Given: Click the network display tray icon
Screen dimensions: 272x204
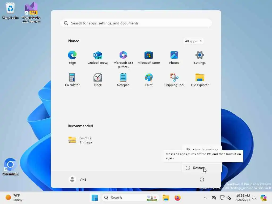Looking at the screenshot, I should (x=222, y=198).
